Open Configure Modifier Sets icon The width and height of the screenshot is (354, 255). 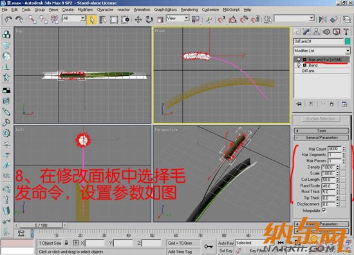344,104
